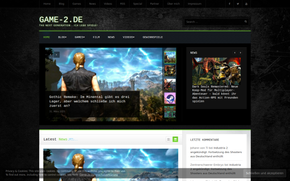Open Gewinnspiele in the main menu
This screenshot has height=181, width=290.
point(153,37)
